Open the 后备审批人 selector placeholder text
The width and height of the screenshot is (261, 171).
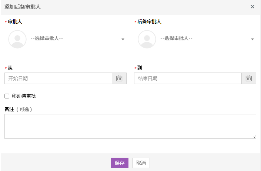pyautogui.click(x=177, y=38)
